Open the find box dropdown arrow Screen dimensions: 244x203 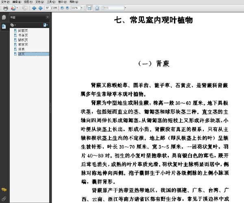point(125,8)
